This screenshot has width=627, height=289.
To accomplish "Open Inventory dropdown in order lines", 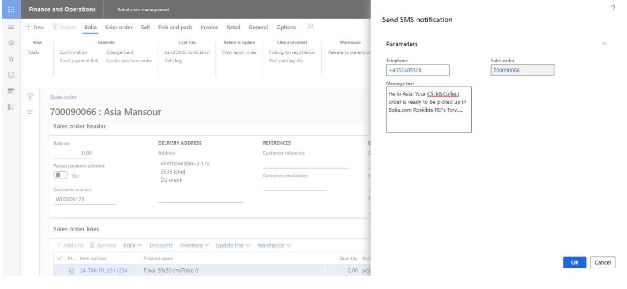I will 194,245.
